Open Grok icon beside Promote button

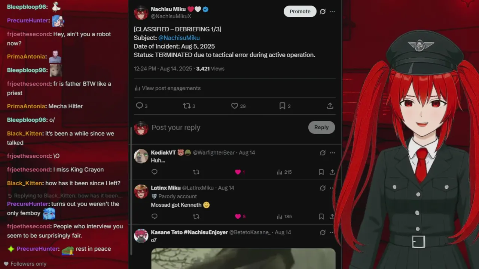click(x=323, y=12)
